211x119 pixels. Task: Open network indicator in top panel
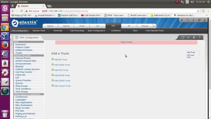(182, 2)
